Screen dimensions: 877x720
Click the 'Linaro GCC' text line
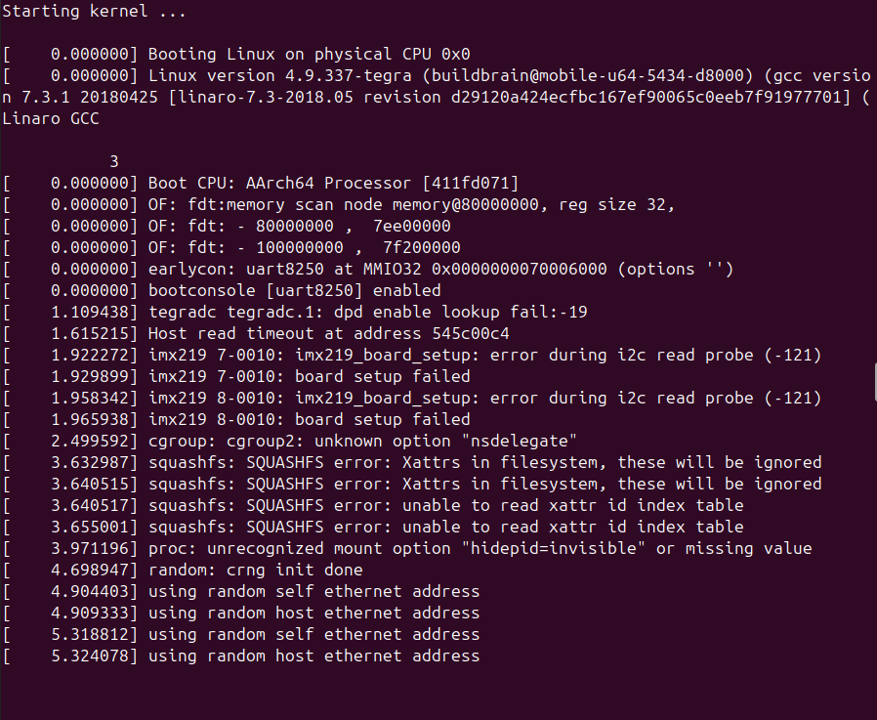coord(51,118)
